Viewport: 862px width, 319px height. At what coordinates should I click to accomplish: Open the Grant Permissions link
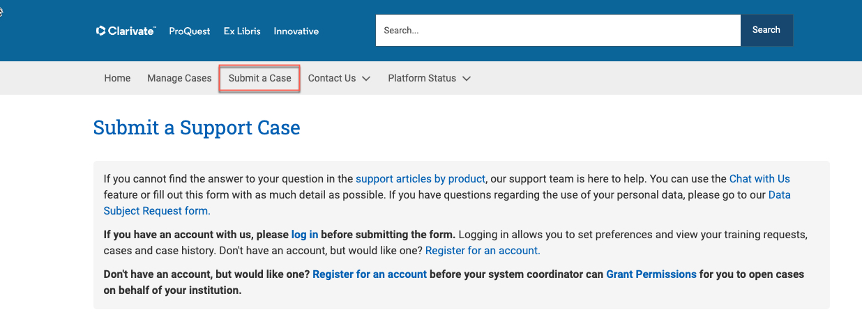tap(651, 274)
